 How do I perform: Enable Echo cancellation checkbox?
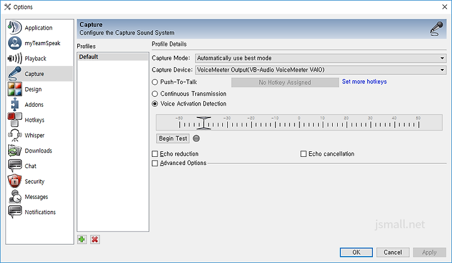pyautogui.click(x=303, y=154)
